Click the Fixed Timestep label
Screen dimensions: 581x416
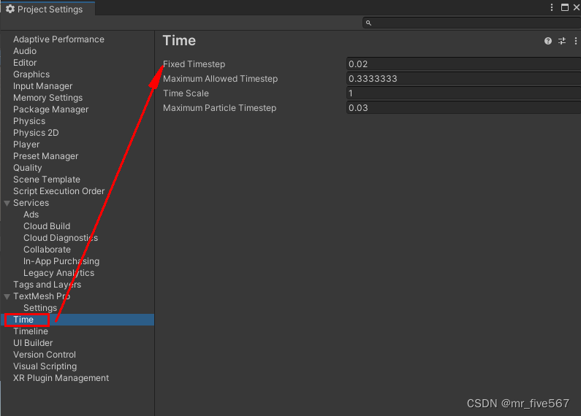[x=194, y=64]
